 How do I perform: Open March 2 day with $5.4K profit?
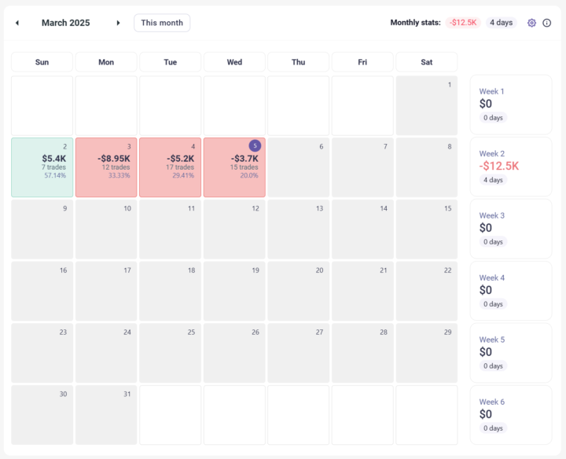pos(42,167)
